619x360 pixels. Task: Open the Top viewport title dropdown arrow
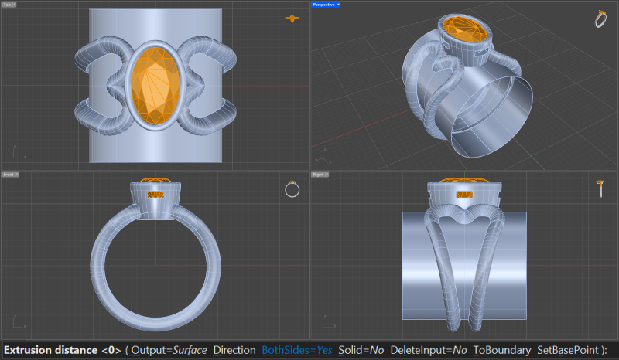click(x=15, y=5)
